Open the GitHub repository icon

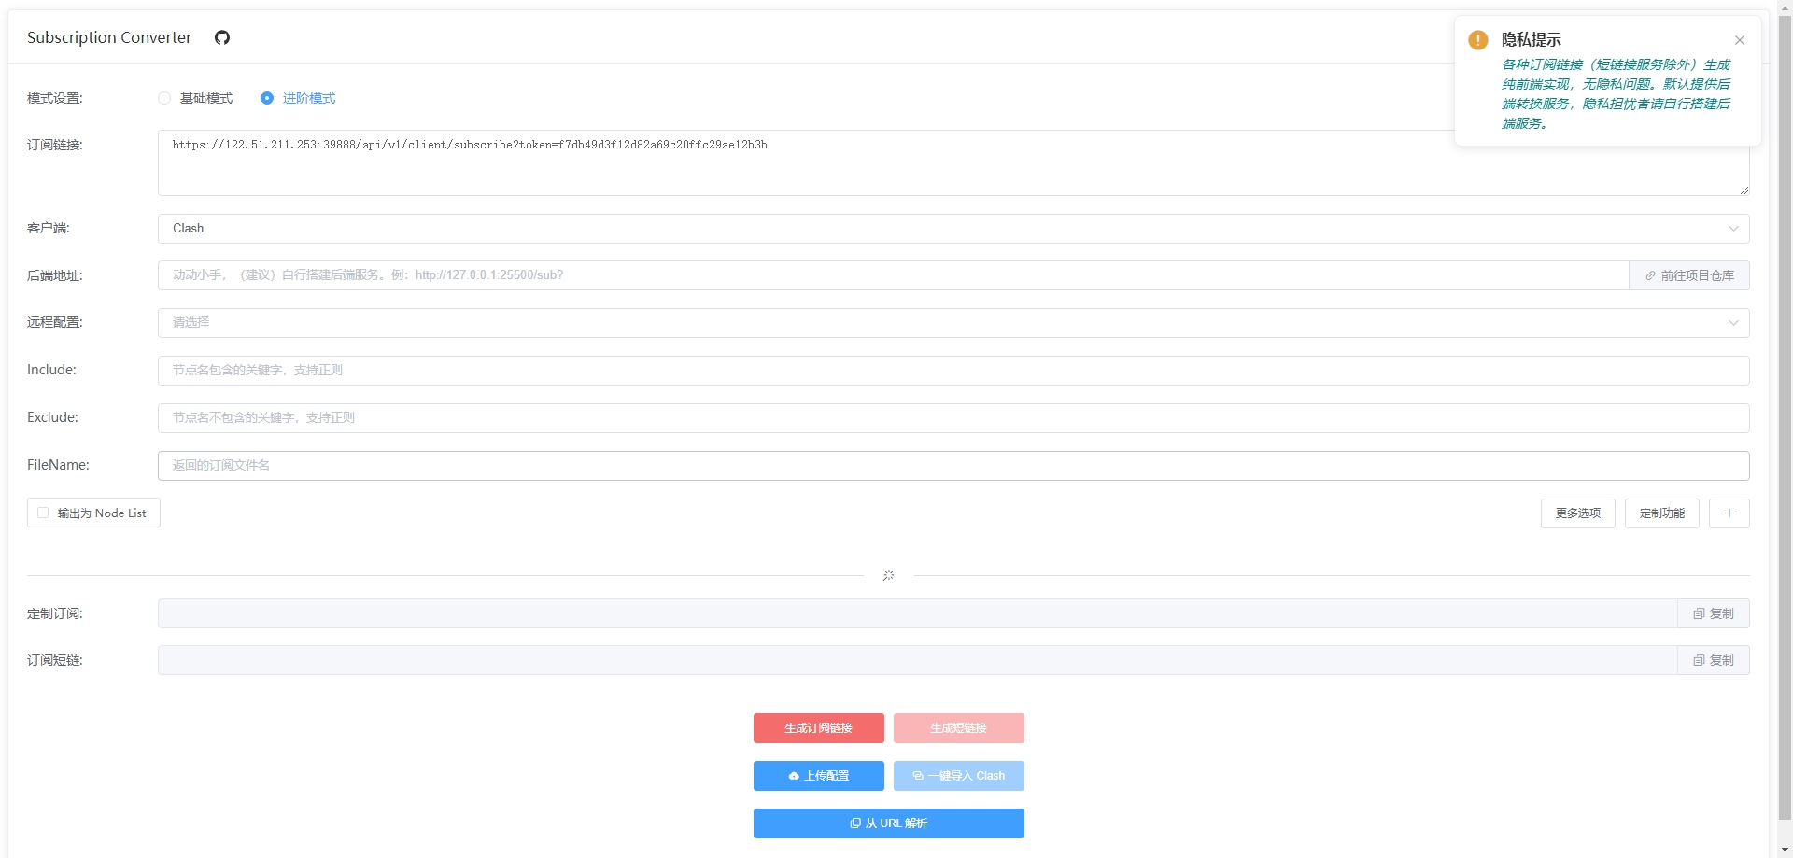(222, 37)
